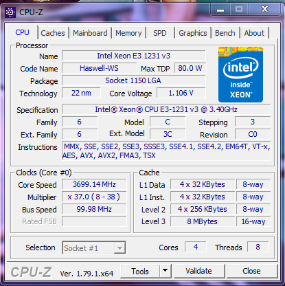The height and width of the screenshot is (286, 285).
Task: Open the Socket #1 selection dropdown
Action: pyautogui.click(x=94, y=247)
